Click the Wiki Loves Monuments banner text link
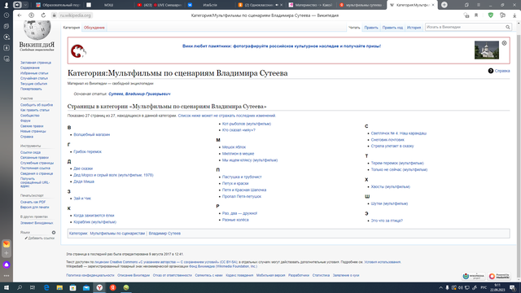Viewport: 521px width, 293px height. pos(282,46)
